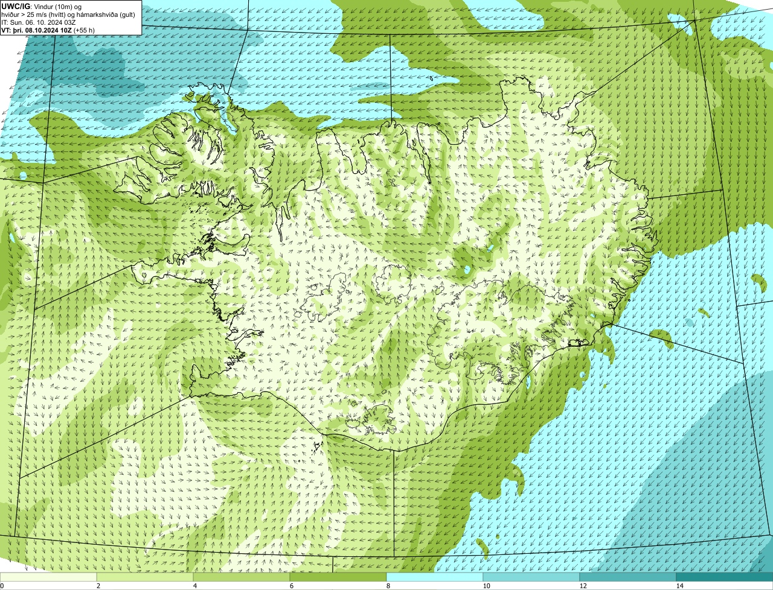
Task: Click the line "hviður > 25 m/s (hvítt) og hámarkshviða (gult)"
Action: pos(68,14)
